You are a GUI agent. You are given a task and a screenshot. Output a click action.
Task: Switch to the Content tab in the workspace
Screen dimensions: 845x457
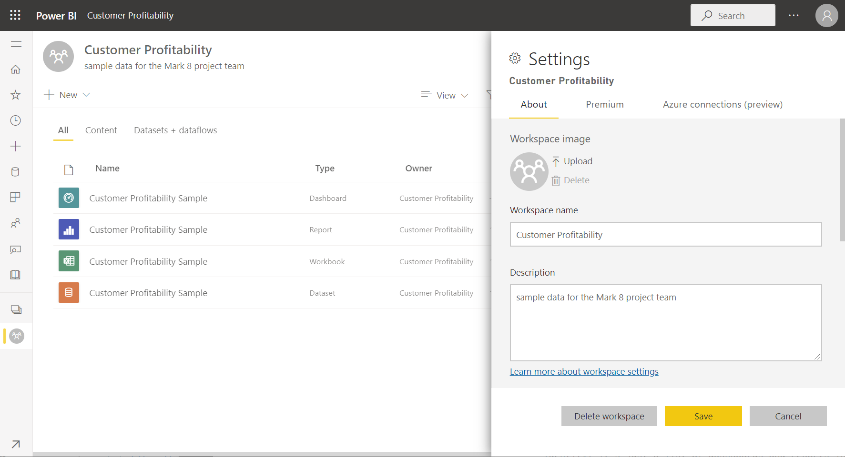[x=101, y=130]
